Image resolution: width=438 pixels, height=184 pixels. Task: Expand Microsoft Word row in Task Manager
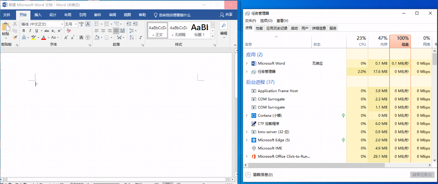(247, 64)
